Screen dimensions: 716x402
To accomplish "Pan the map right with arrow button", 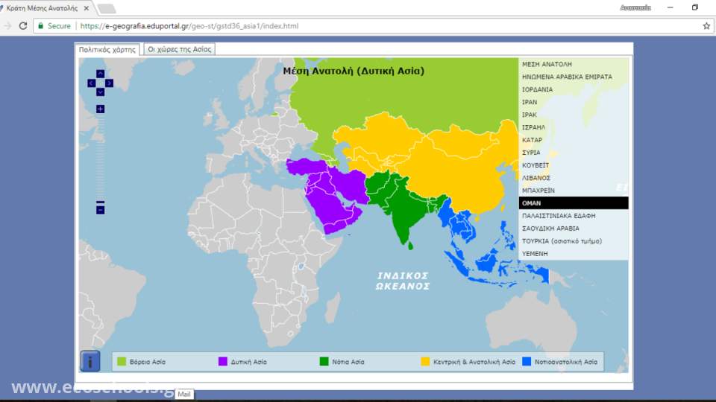I will pos(110,83).
